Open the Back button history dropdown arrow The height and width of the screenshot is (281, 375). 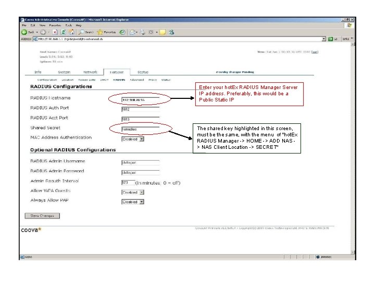click(x=37, y=32)
